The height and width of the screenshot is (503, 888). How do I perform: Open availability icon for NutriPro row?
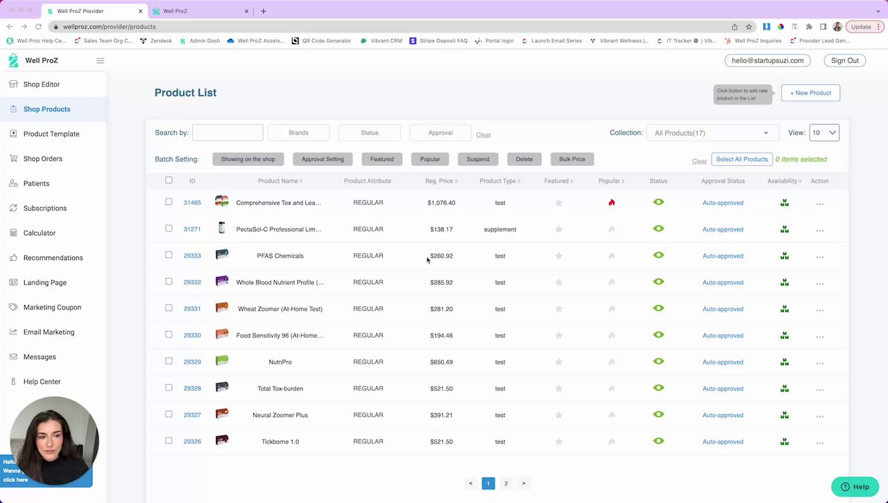click(784, 362)
